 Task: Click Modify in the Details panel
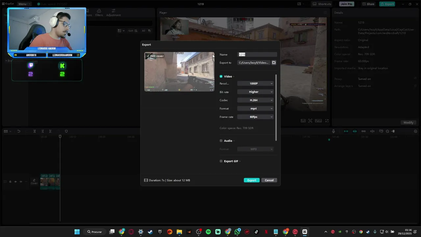point(409,122)
